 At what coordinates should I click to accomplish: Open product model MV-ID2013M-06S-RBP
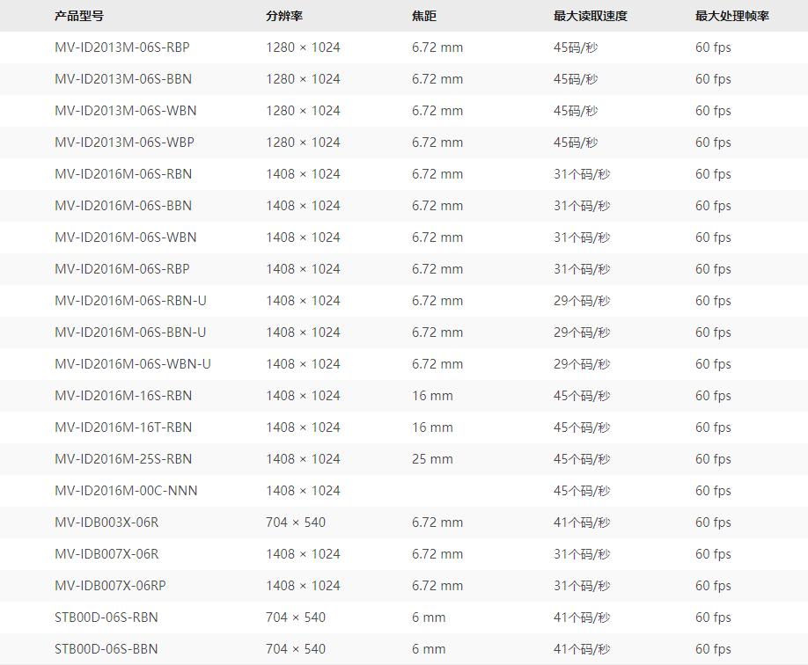121,47
